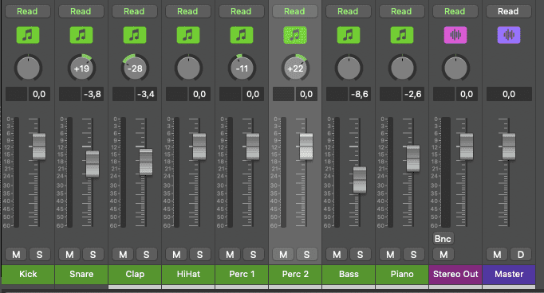Mute the Bass channel
Viewport: 544px width, 293px height.
(x=337, y=255)
